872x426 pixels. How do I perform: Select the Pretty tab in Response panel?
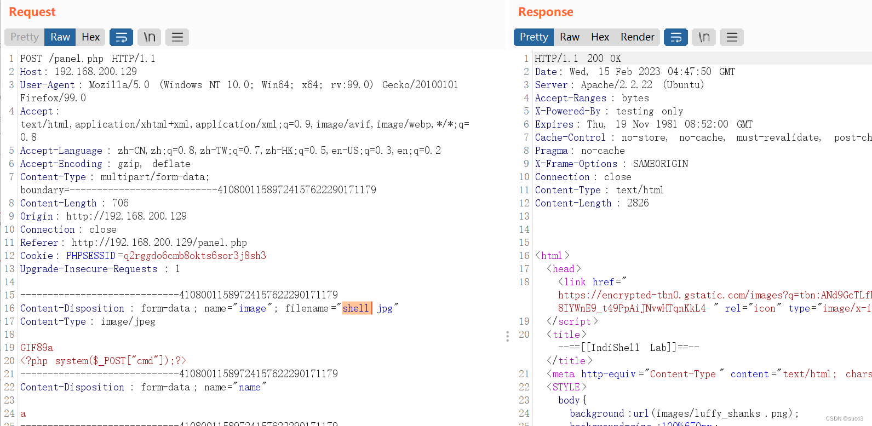pos(534,37)
